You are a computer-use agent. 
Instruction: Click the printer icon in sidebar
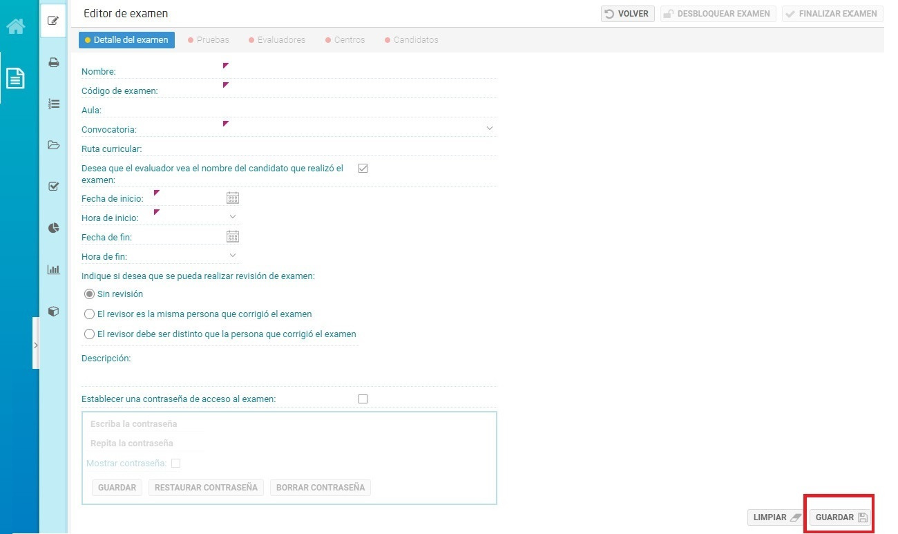click(53, 62)
